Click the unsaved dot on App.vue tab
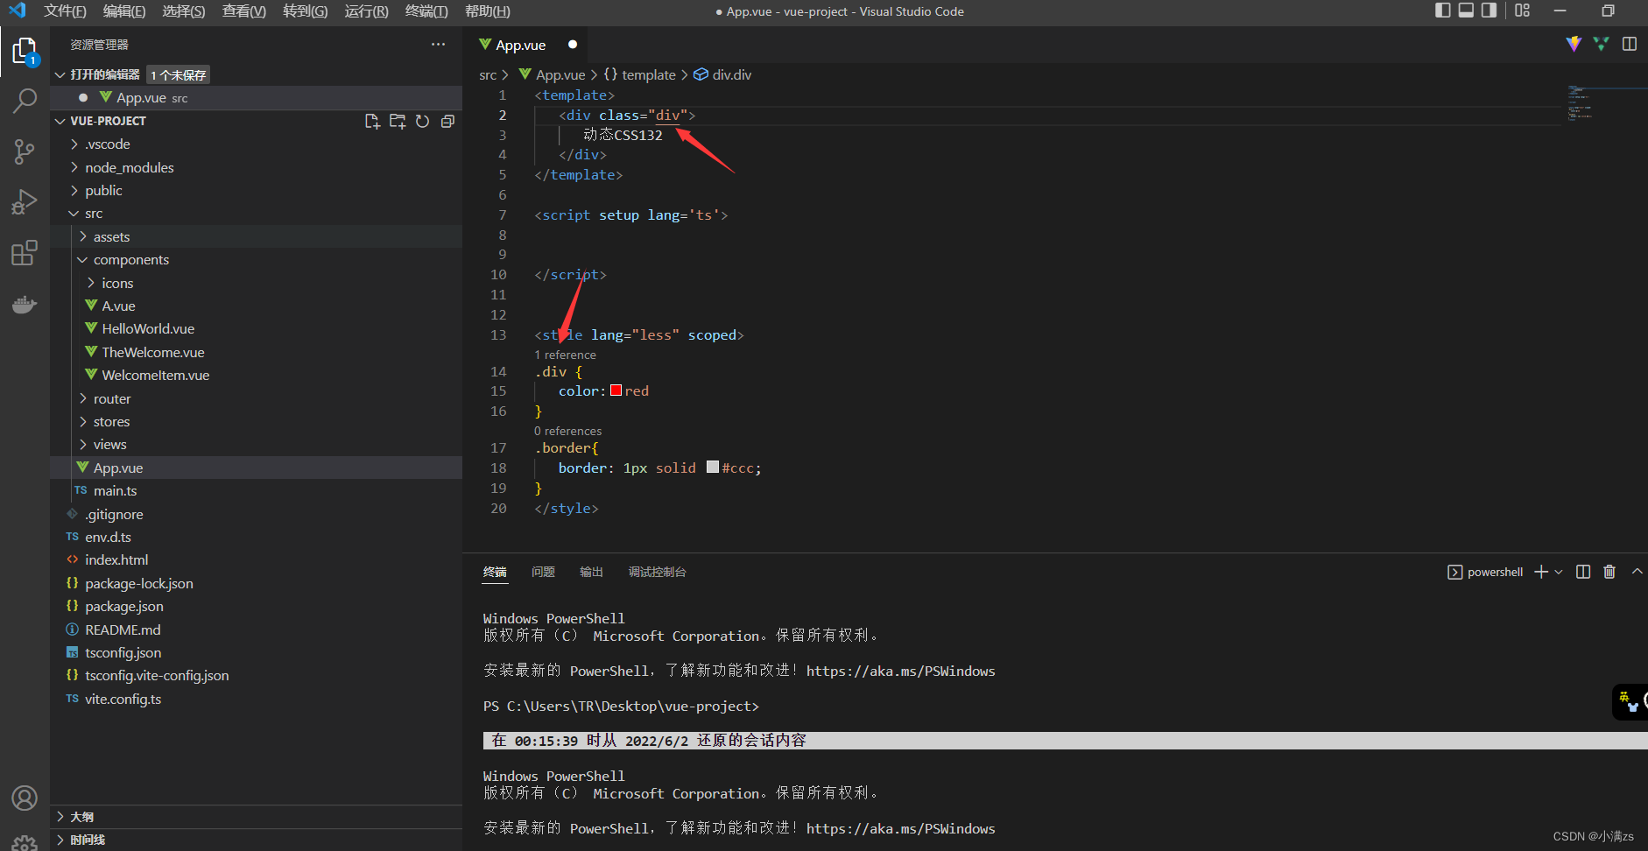 [573, 45]
